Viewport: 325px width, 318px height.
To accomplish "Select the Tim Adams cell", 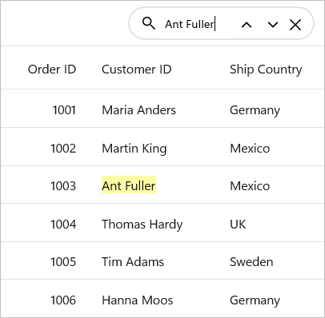I will coord(133,262).
